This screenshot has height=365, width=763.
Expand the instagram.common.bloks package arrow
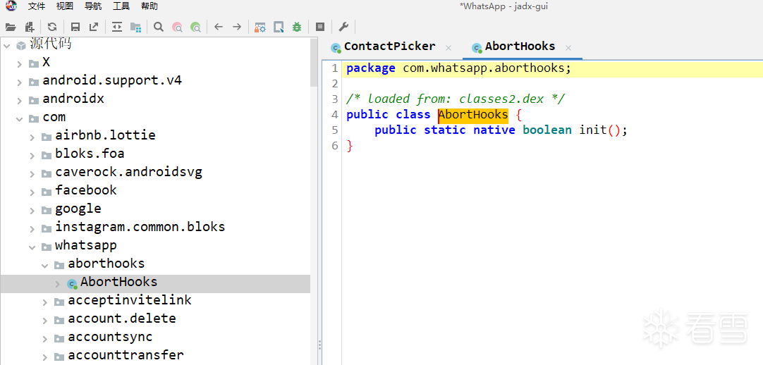tap(32, 228)
